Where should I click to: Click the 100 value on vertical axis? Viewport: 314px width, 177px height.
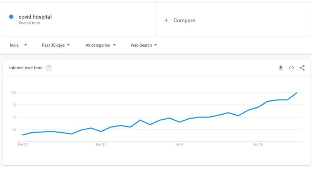[13, 93]
